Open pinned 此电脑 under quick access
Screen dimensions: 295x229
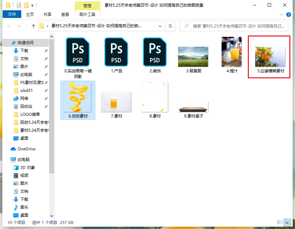(x=26, y=75)
